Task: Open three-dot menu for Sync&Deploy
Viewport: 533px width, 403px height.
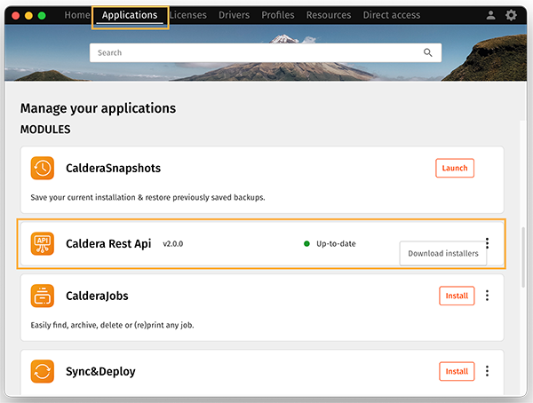Action: click(487, 371)
